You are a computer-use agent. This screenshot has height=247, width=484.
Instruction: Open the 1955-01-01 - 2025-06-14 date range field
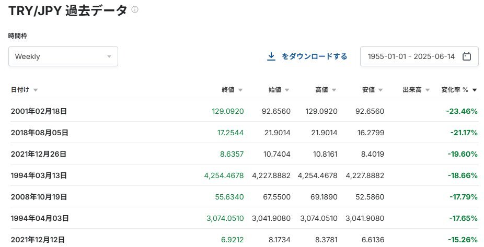click(419, 56)
